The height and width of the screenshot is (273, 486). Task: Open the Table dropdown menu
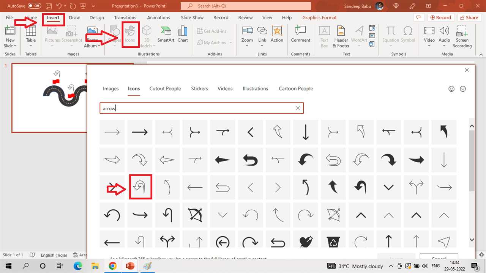coord(31,46)
